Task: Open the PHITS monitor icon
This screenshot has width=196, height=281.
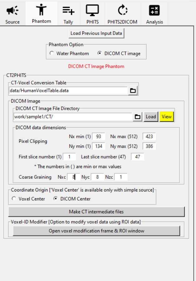Action: (92, 10)
